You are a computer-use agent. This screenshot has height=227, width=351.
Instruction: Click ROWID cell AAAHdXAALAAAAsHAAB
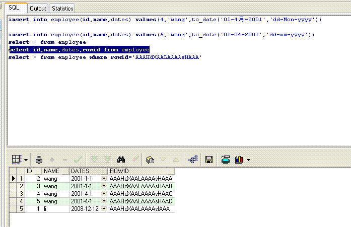click(141, 186)
